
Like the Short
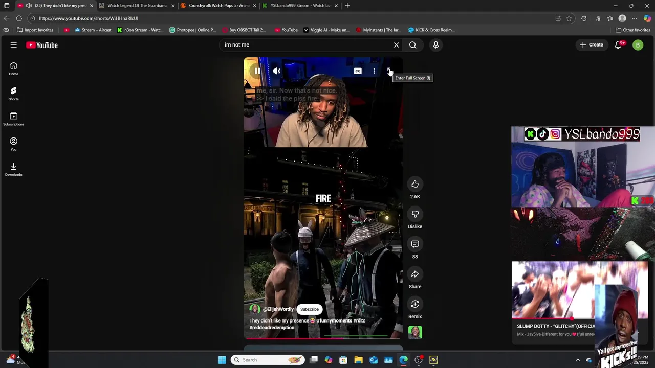click(x=415, y=184)
